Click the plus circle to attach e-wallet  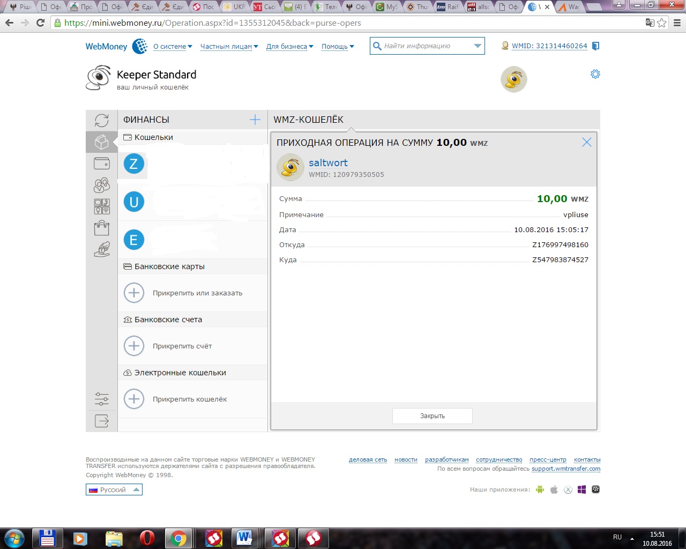click(x=134, y=399)
